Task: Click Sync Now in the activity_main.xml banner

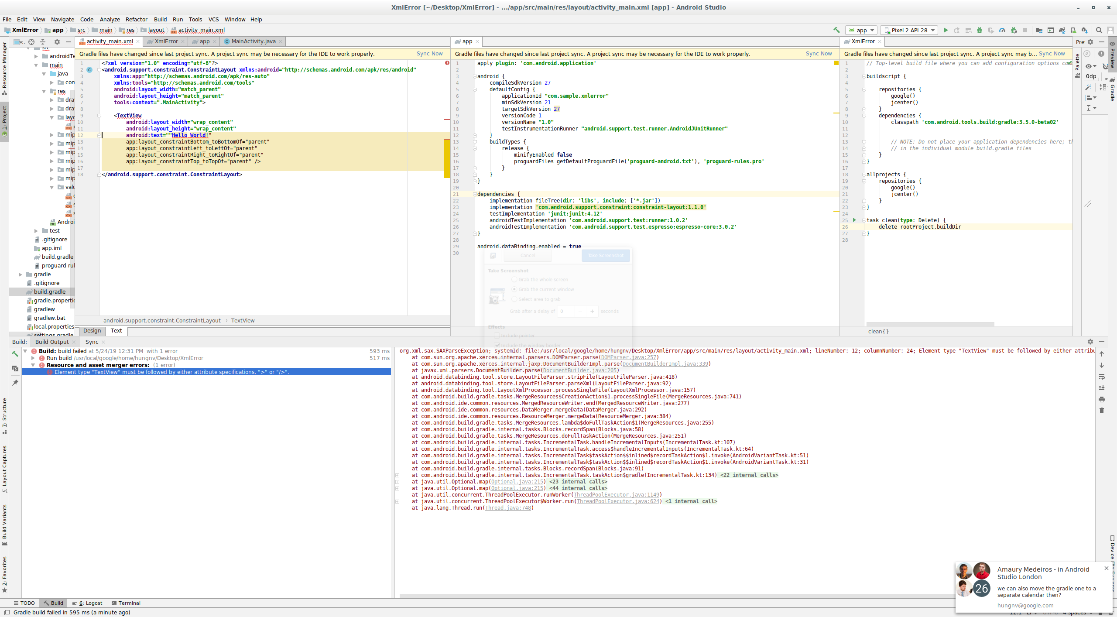Action: point(429,54)
